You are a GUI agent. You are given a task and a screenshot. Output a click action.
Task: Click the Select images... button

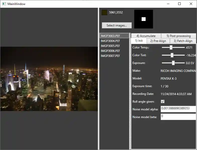click(x=117, y=25)
